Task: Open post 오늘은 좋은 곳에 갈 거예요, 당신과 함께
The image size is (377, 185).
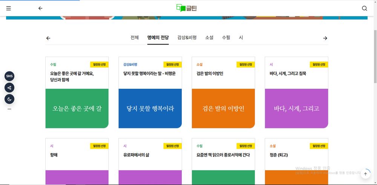Action: pyautogui.click(x=72, y=77)
